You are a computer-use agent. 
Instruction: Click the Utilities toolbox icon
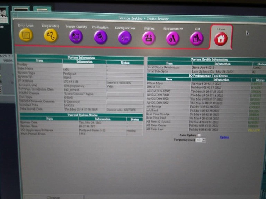[x=149, y=38]
